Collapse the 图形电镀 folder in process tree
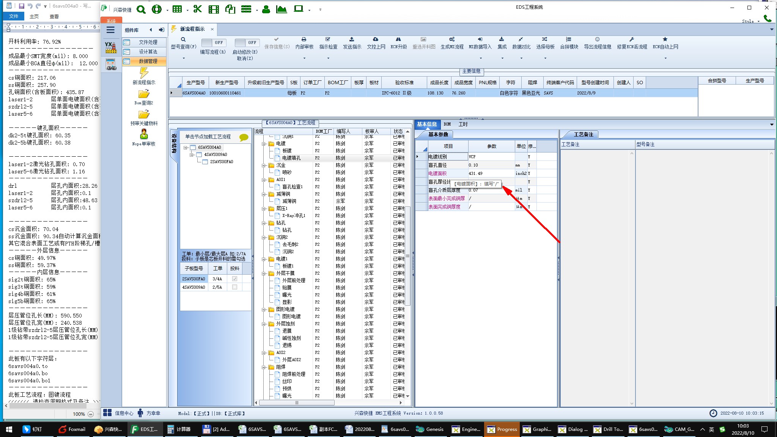Screen dimensions: 777x437 pos(264,309)
